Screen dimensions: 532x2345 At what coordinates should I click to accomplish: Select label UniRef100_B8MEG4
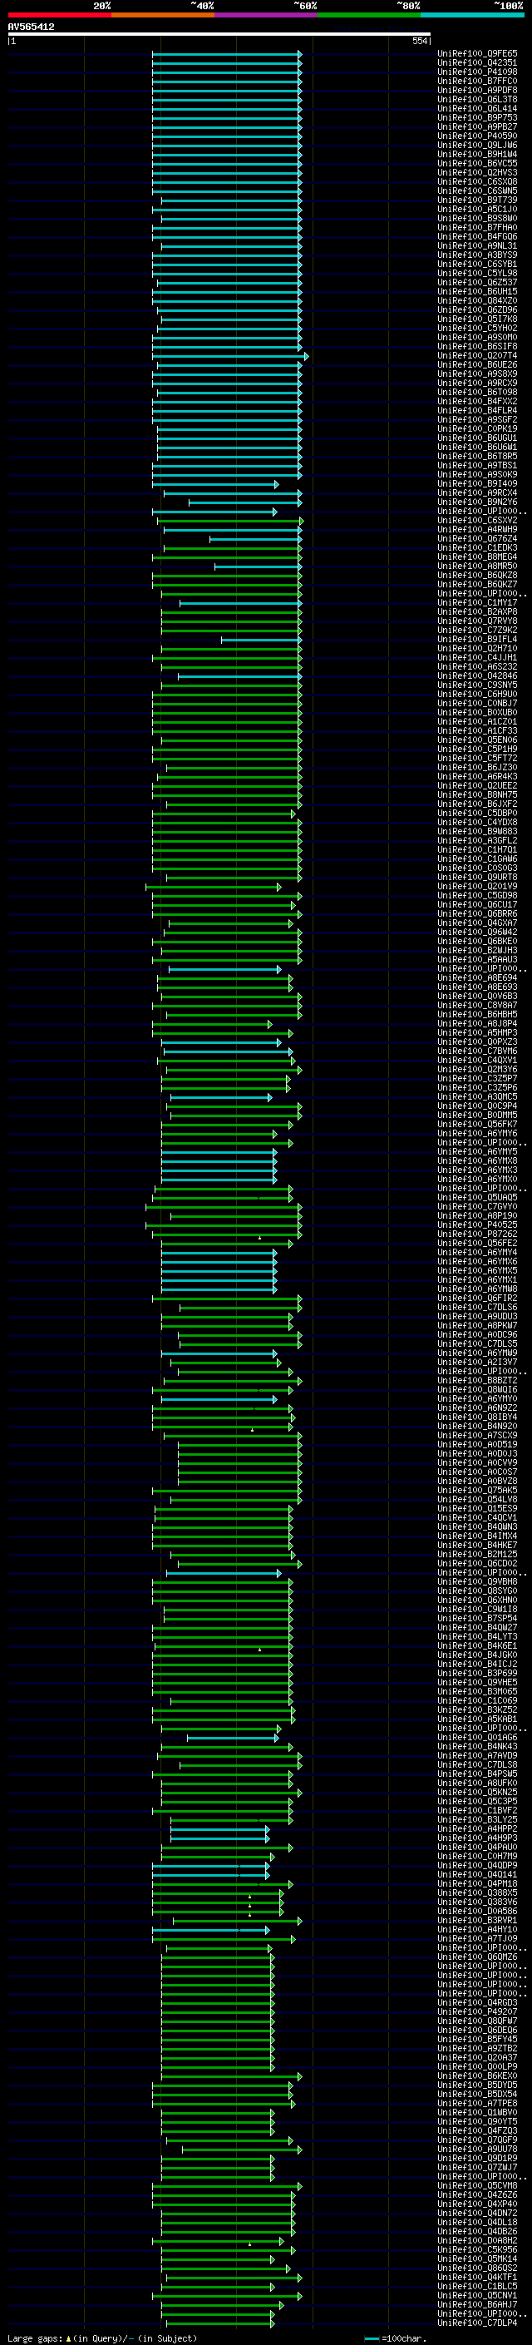point(476,557)
